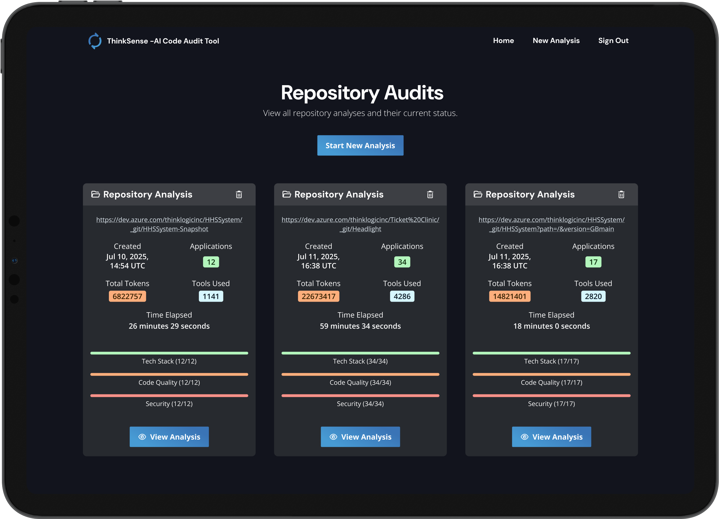Click trash icon on GBmain analysis card

(x=621, y=195)
